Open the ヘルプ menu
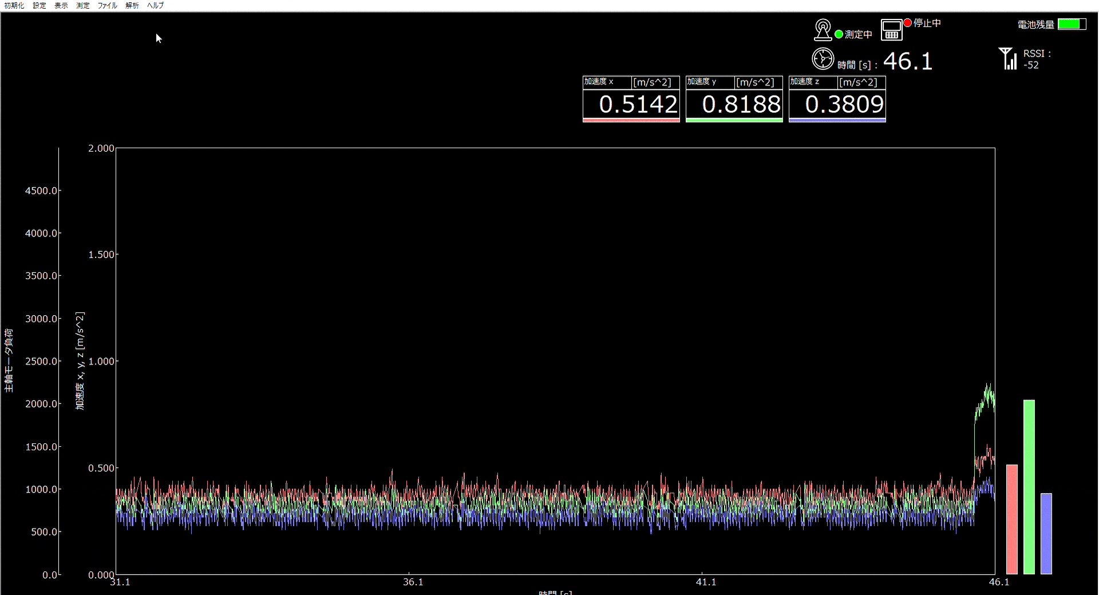 coord(156,5)
